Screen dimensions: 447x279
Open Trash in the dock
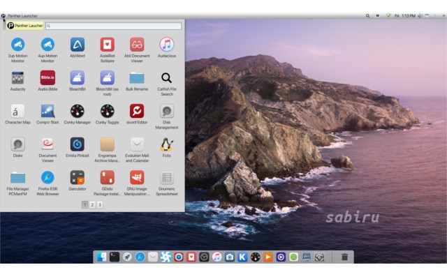point(344,257)
